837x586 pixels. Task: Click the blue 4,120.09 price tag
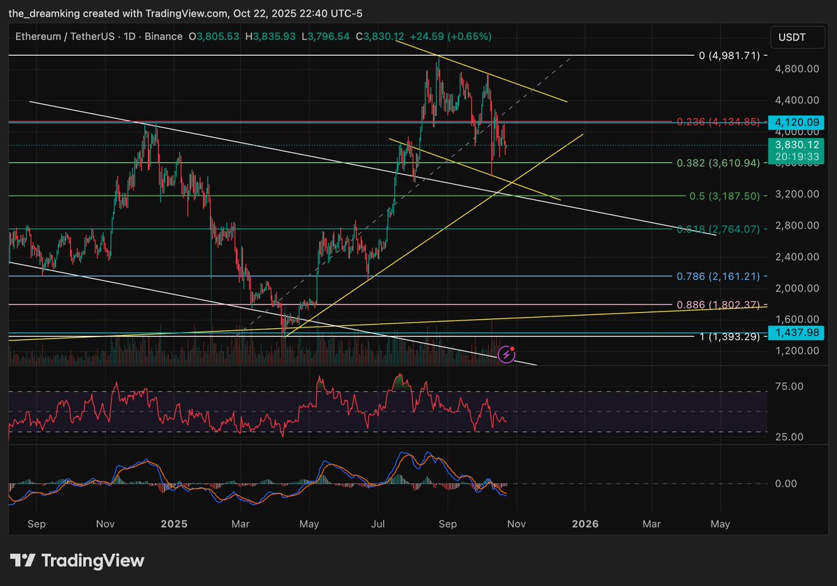coord(794,121)
